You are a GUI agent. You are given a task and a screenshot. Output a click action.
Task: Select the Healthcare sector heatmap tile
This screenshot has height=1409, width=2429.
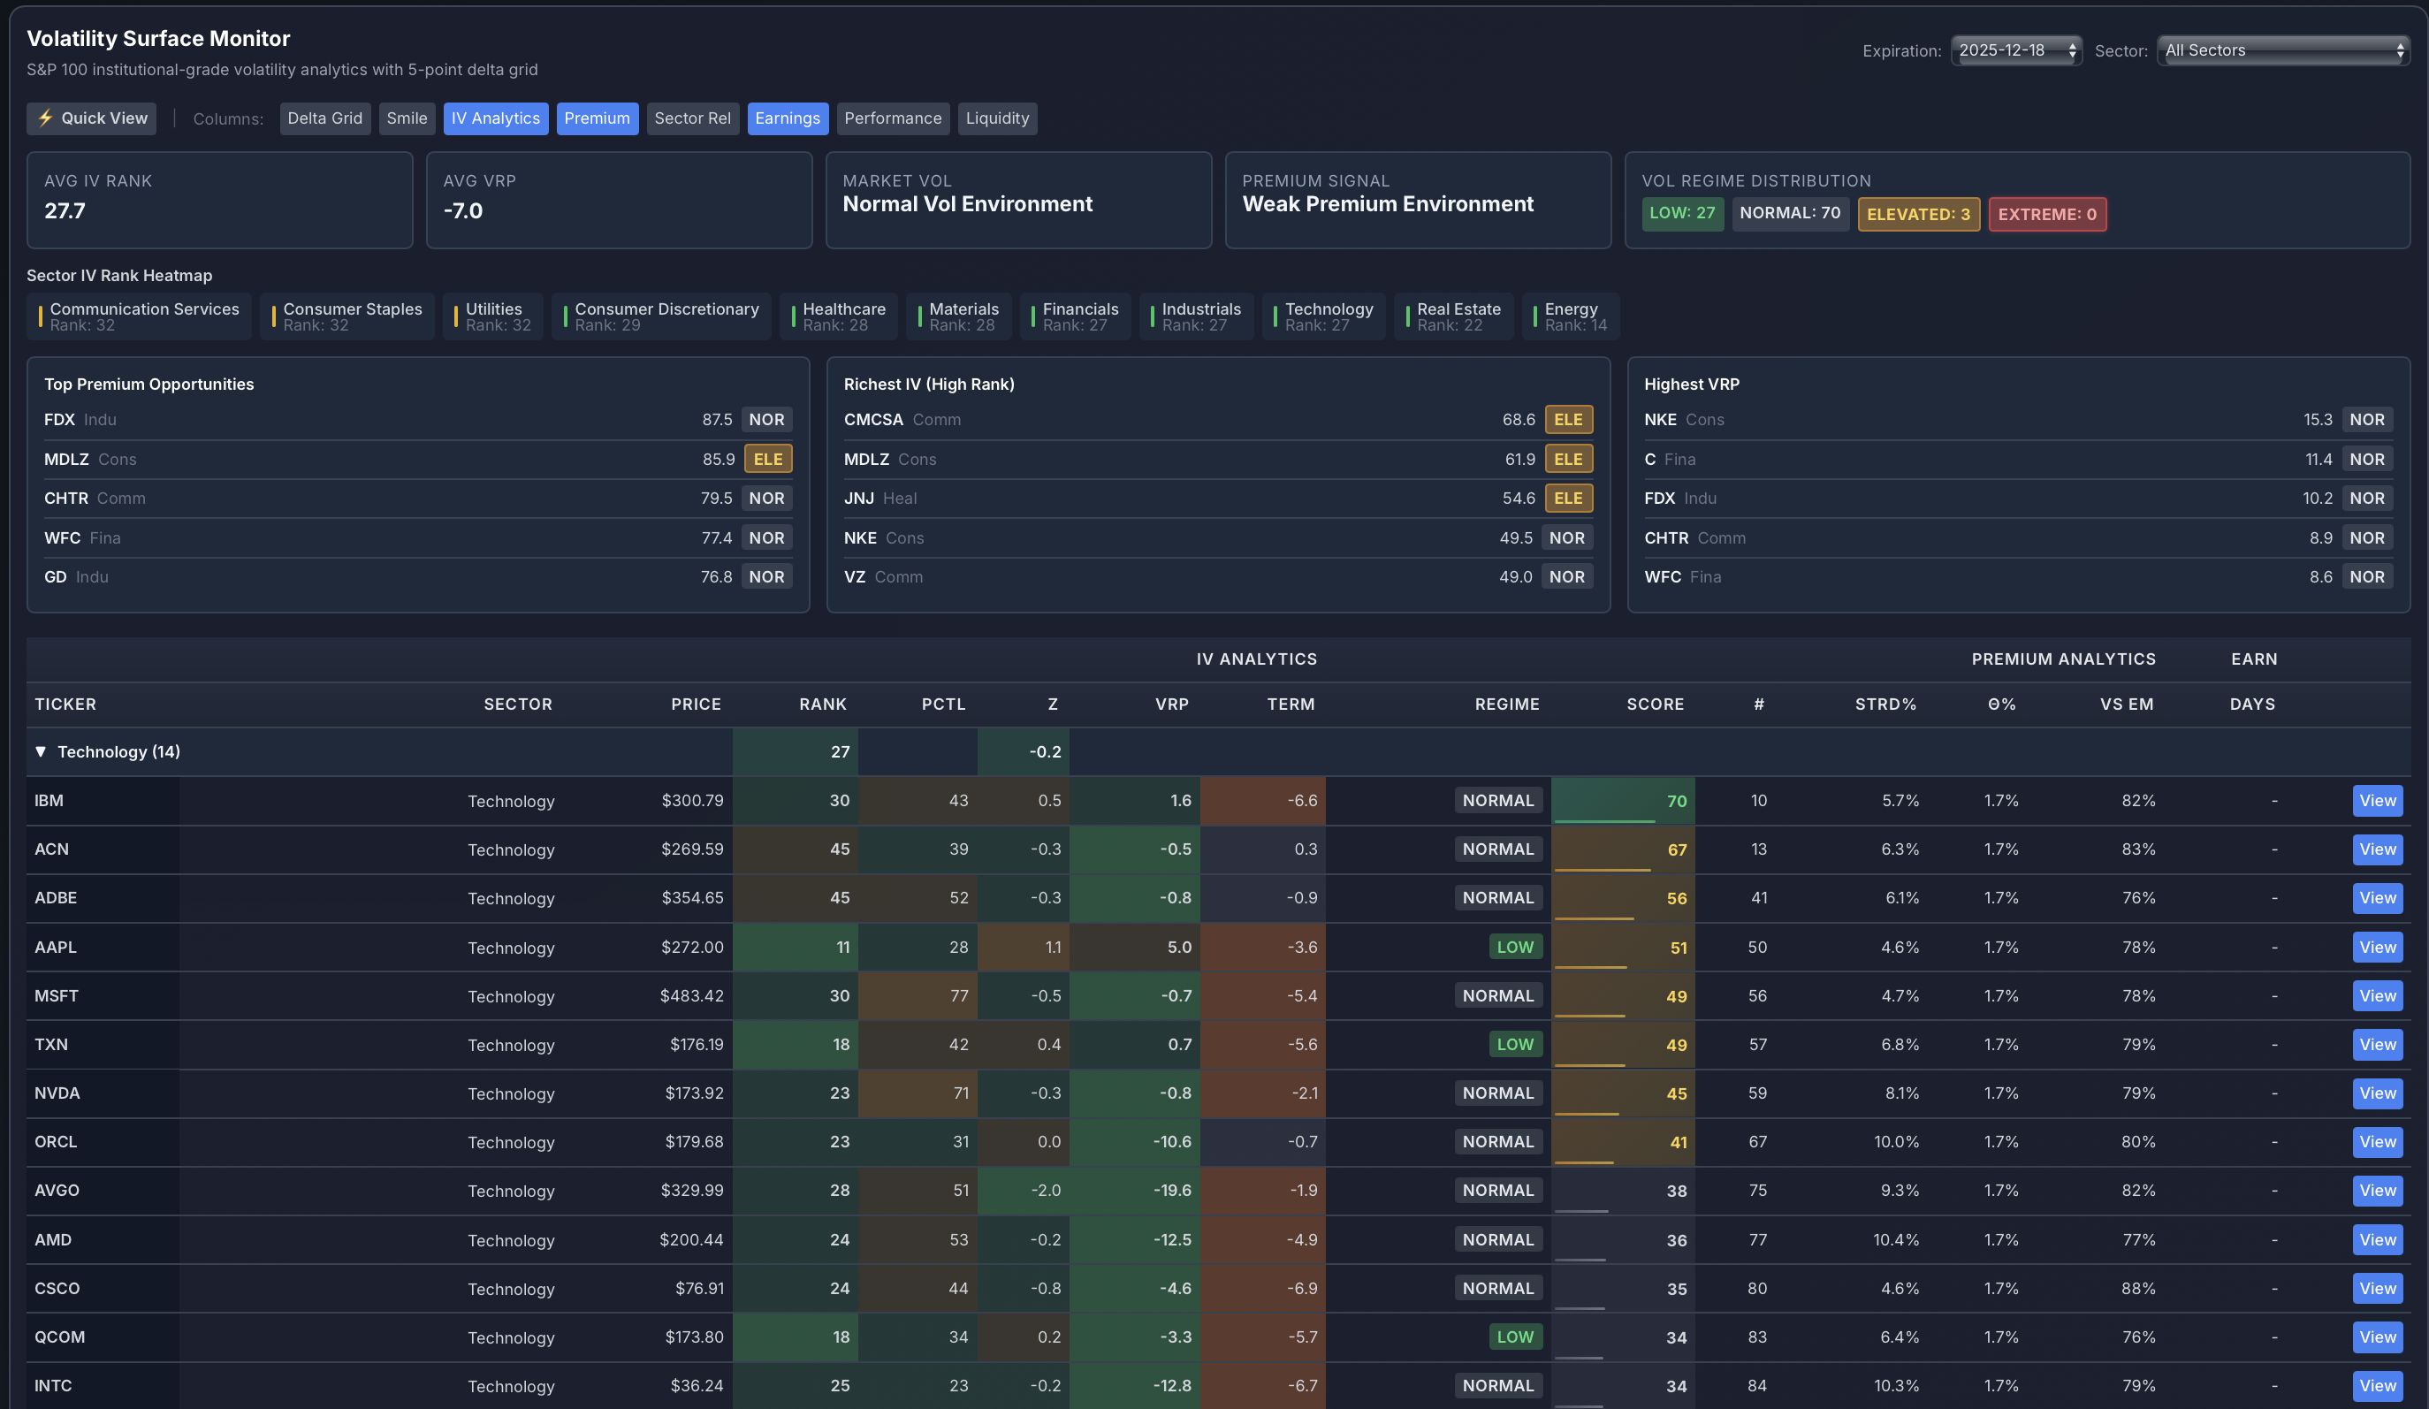(x=838, y=316)
